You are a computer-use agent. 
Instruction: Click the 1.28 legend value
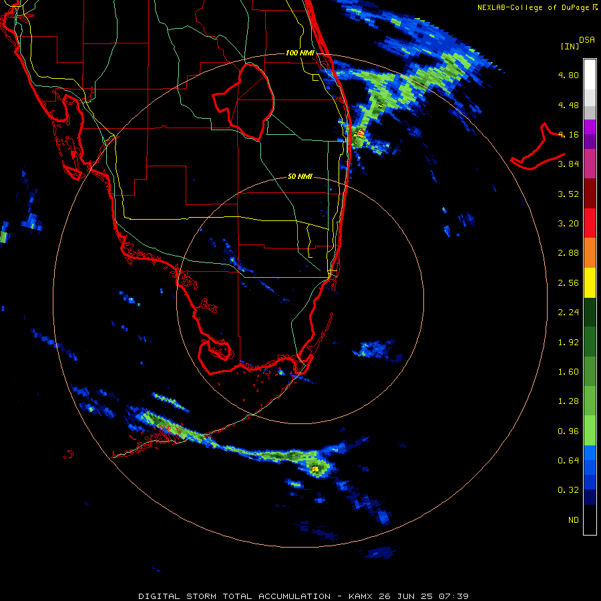[x=568, y=401]
